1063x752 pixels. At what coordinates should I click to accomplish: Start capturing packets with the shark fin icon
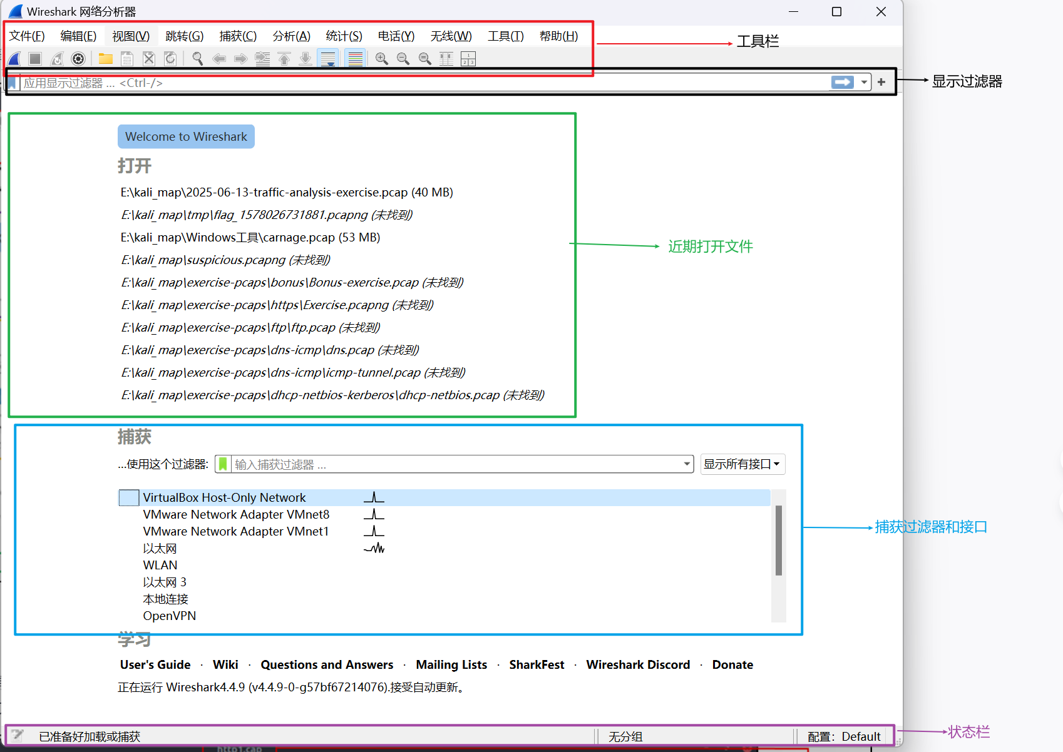14,59
